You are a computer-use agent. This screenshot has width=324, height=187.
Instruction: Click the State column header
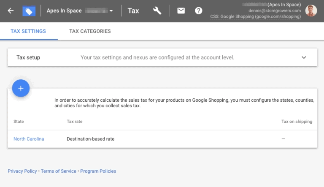coord(19,122)
